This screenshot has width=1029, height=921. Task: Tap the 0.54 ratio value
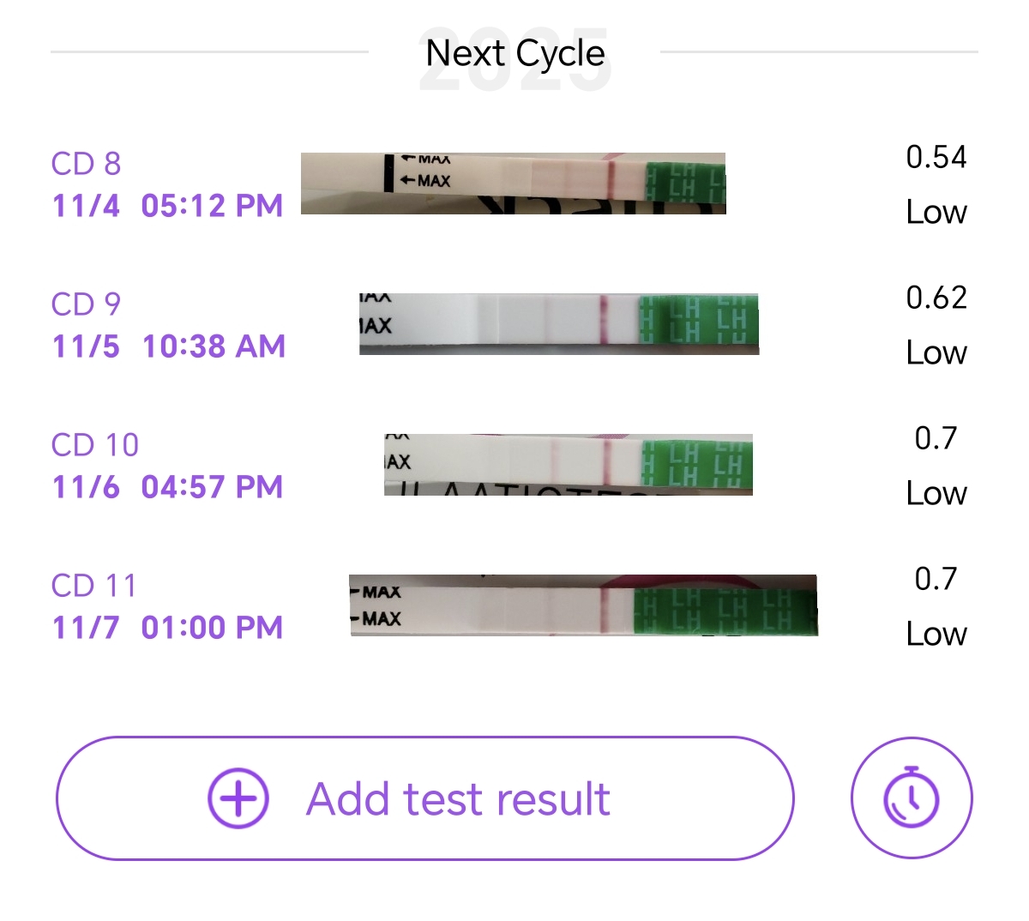tap(936, 157)
